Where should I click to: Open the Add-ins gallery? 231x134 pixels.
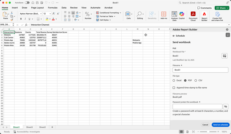164,15
